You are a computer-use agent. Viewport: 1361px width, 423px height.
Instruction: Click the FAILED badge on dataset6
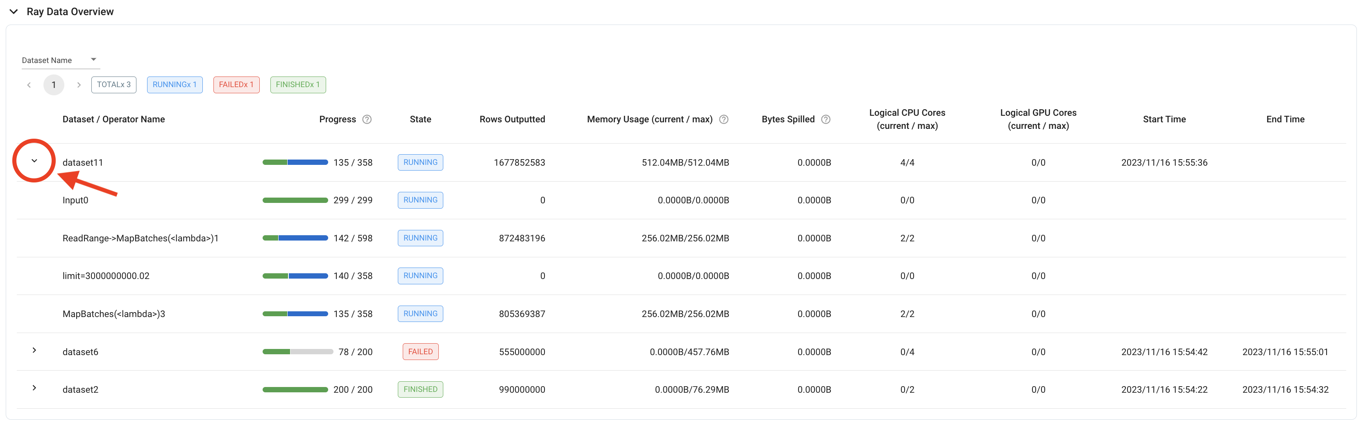[x=420, y=351]
